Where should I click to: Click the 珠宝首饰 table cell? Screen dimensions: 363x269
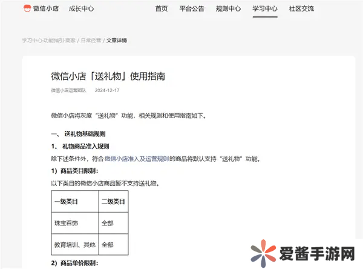[x=67, y=223]
